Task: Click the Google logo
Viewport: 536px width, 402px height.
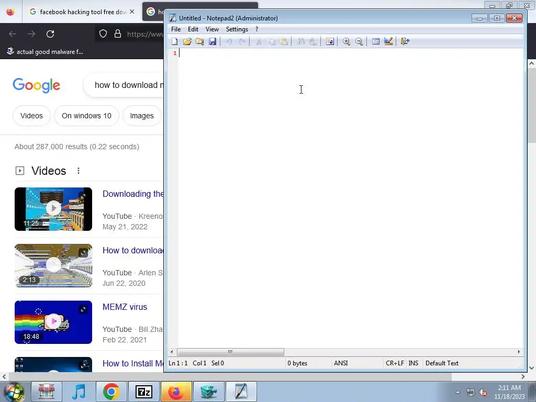Action: tap(36, 85)
